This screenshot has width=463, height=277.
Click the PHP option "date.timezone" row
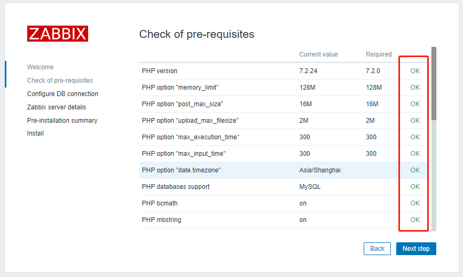pos(181,170)
